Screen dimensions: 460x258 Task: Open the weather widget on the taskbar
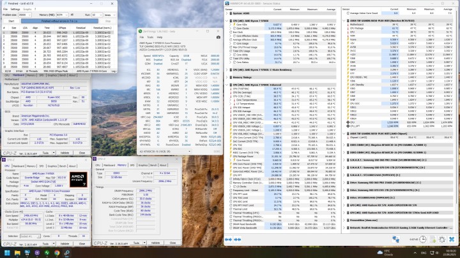(386, 253)
